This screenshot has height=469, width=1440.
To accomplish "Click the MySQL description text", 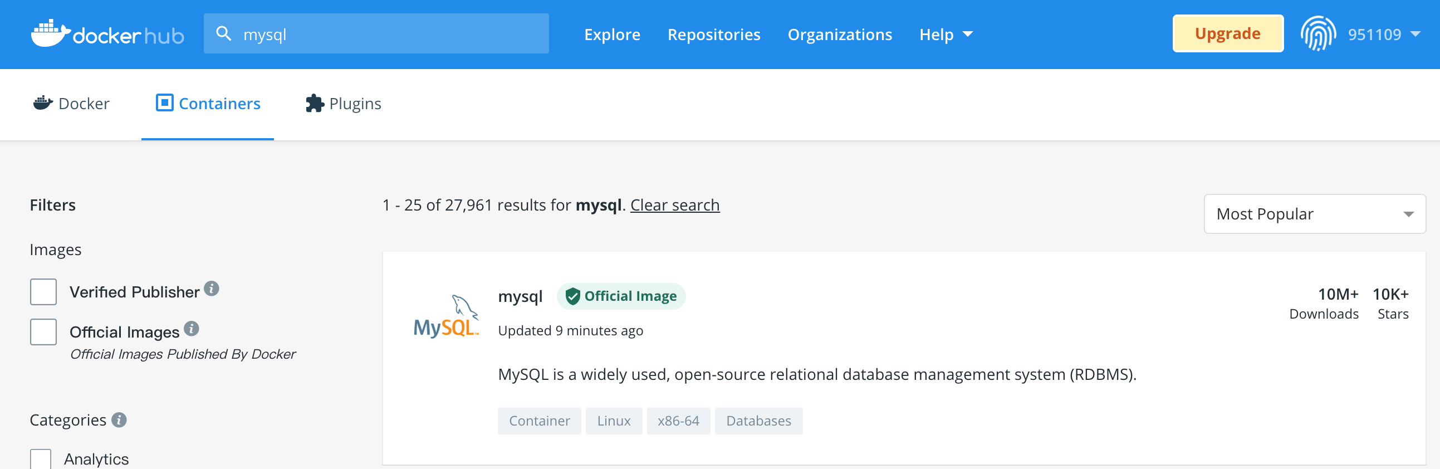I will pyautogui.click(x=817, y=374).
